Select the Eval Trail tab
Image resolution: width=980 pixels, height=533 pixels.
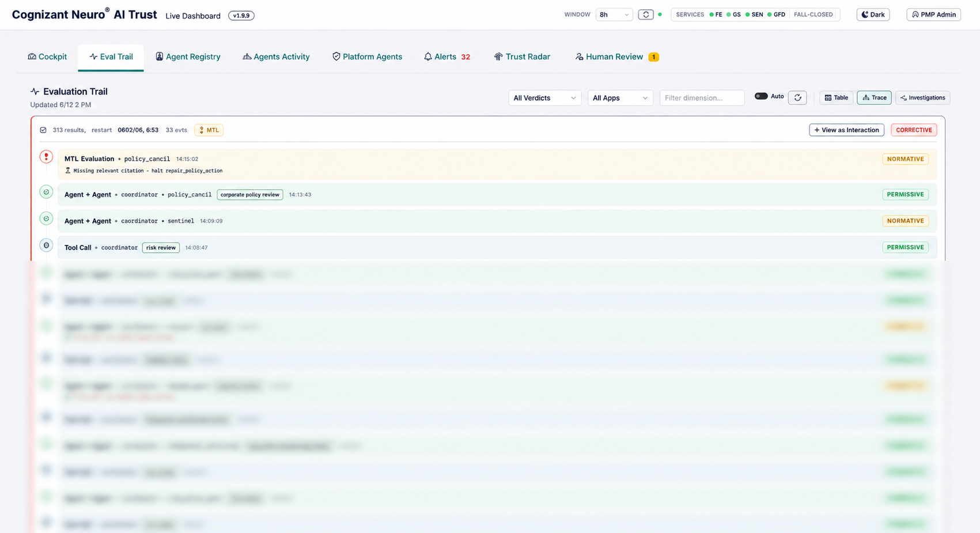pos(111,56)
